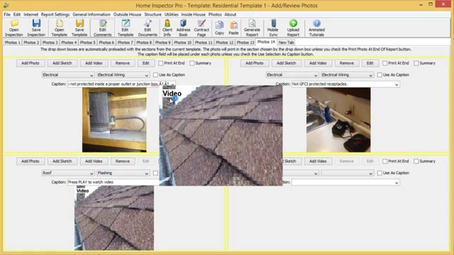
Task: Click Save Template icon
Action: coord(79,28)
